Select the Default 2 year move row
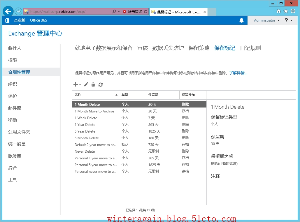300x222 pixels. (x=139, y=145)
